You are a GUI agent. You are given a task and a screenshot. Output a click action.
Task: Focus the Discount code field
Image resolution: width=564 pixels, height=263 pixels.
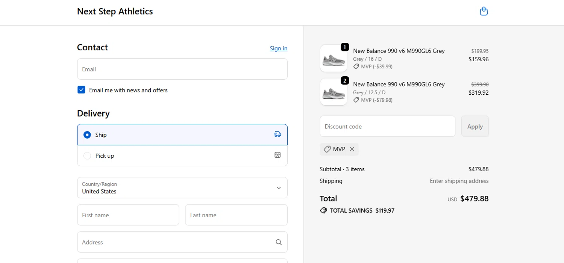click(x=388, y=126)
